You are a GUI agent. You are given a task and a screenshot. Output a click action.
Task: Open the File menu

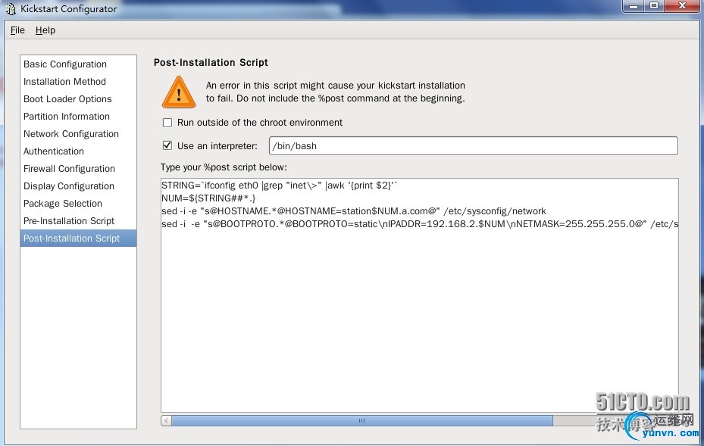point(17,30)
